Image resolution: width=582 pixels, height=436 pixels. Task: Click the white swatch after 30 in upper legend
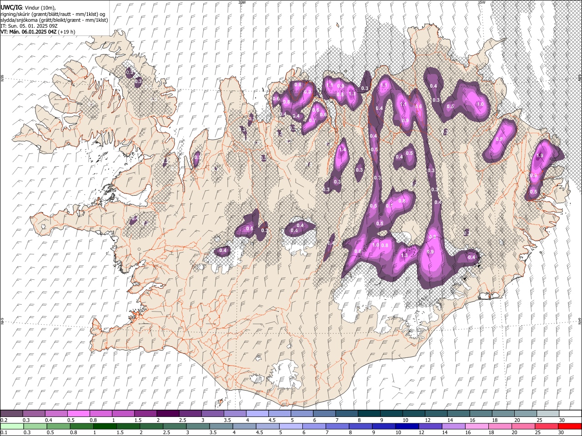[x=570, y=414]
